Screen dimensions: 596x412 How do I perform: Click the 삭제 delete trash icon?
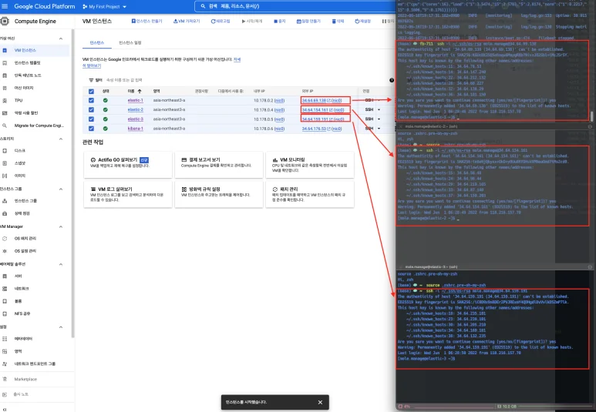(333, 22)
